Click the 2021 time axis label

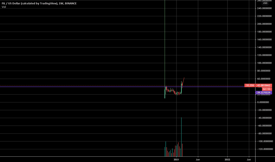176,159
